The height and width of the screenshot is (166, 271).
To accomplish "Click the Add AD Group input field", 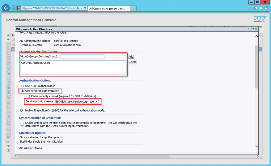I will [83, 56].
